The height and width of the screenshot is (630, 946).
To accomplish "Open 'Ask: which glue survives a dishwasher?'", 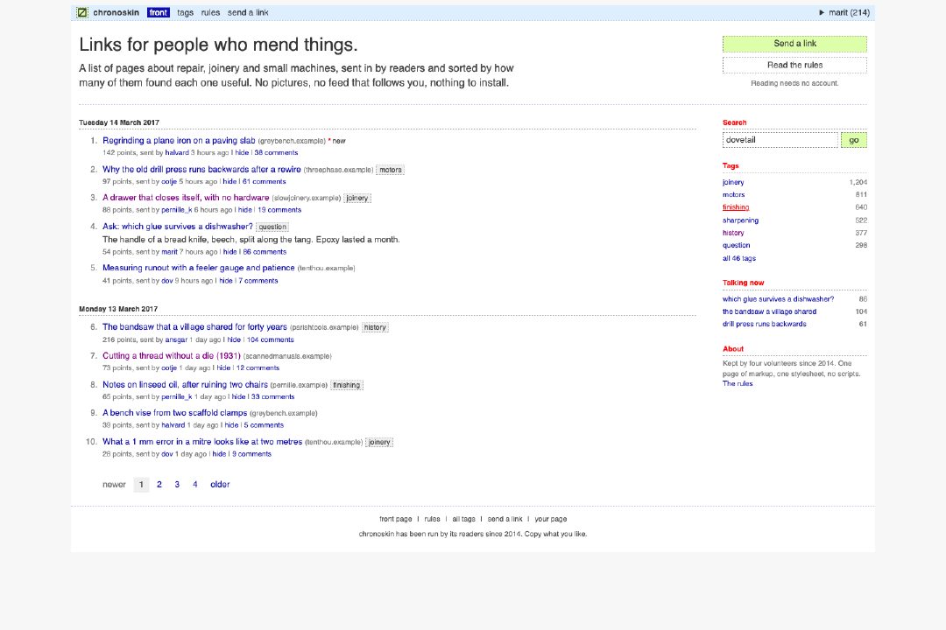I will click(x=177, y=226).
